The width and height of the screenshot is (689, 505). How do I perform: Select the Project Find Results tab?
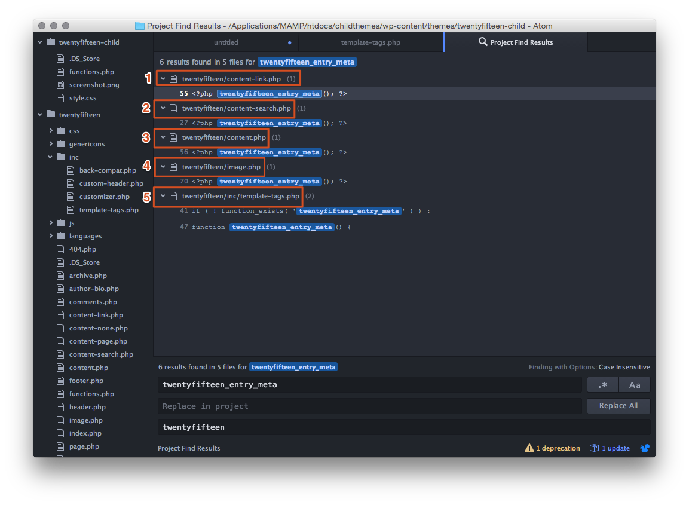click(x=516, y=42)
